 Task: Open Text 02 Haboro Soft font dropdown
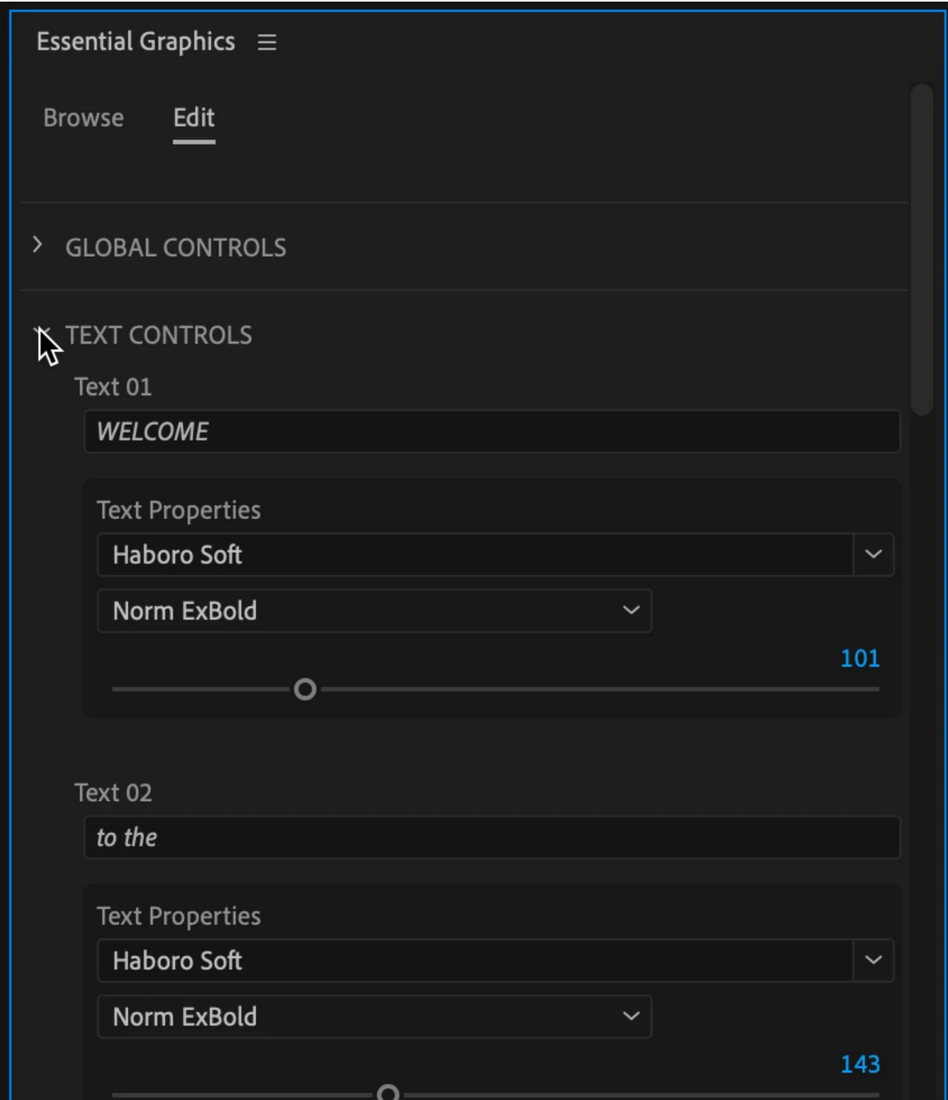click(475, 961)
